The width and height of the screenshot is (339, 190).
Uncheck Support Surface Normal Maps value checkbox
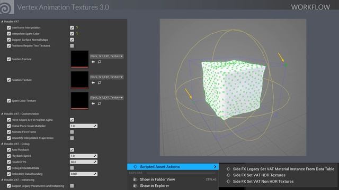[x=72, y=40]
